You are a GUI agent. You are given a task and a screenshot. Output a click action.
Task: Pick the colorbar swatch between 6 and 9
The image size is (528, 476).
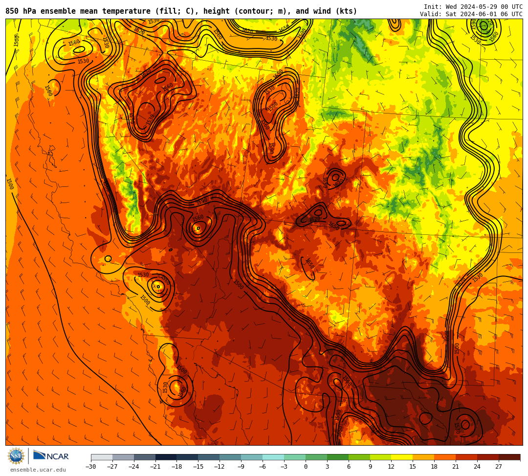(359, 457)
